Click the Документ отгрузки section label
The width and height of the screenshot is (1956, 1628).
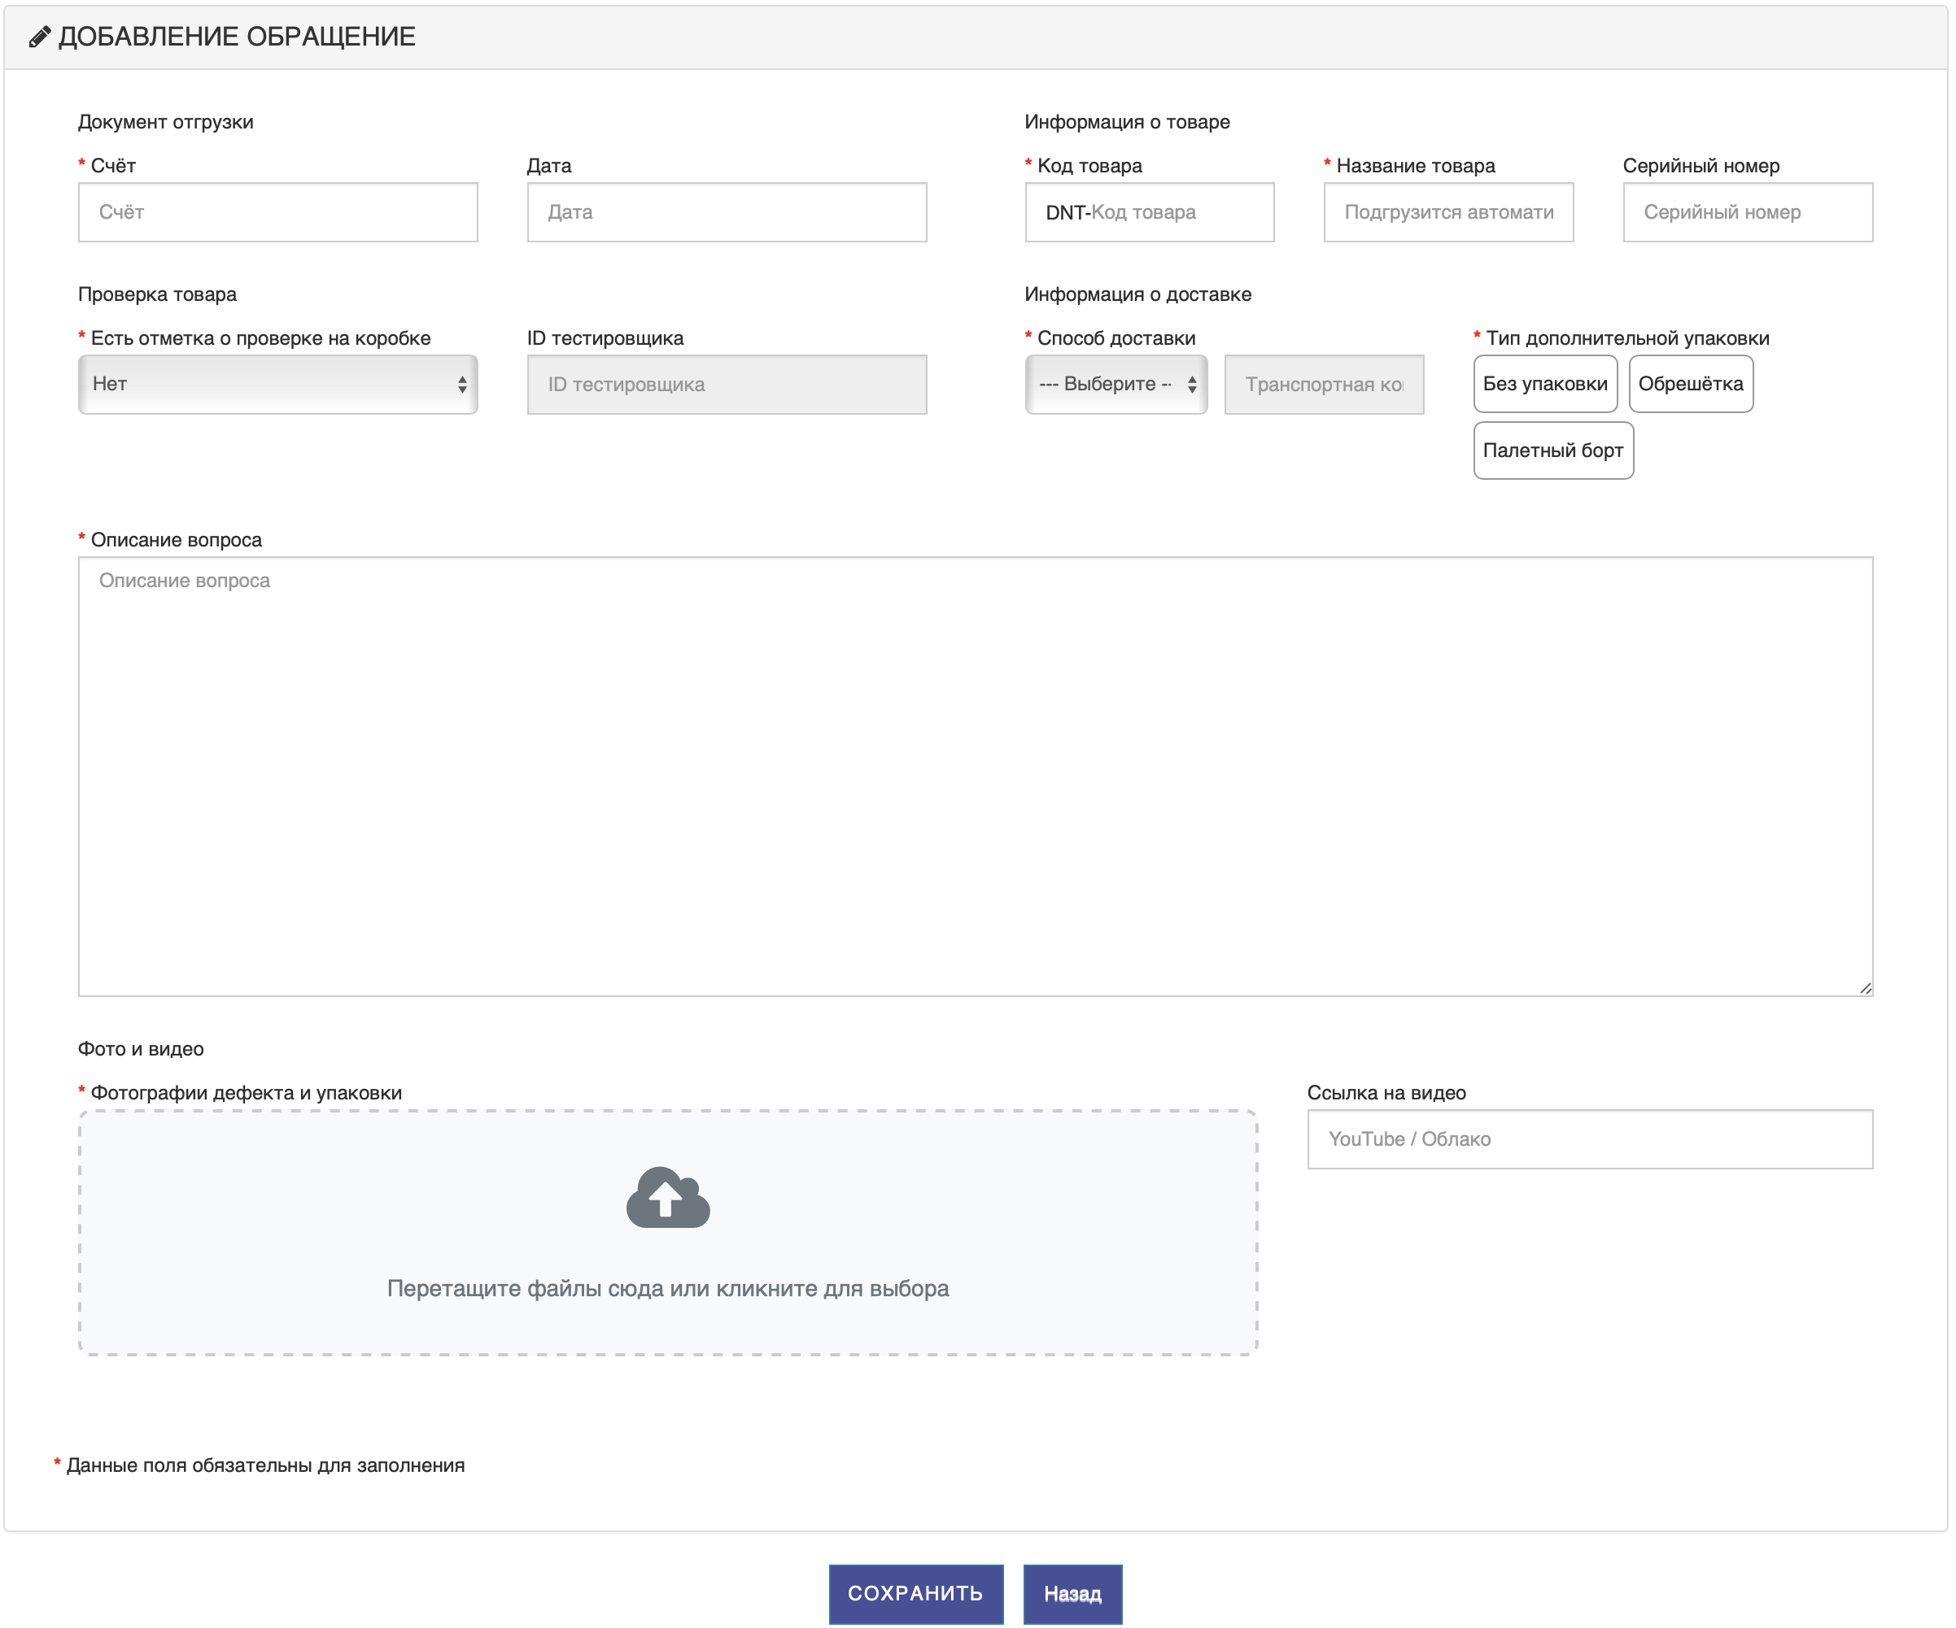pyautogui.click(x=166, y=122)
